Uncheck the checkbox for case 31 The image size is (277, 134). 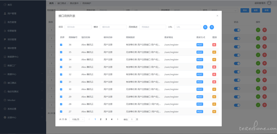click(61, 82)
